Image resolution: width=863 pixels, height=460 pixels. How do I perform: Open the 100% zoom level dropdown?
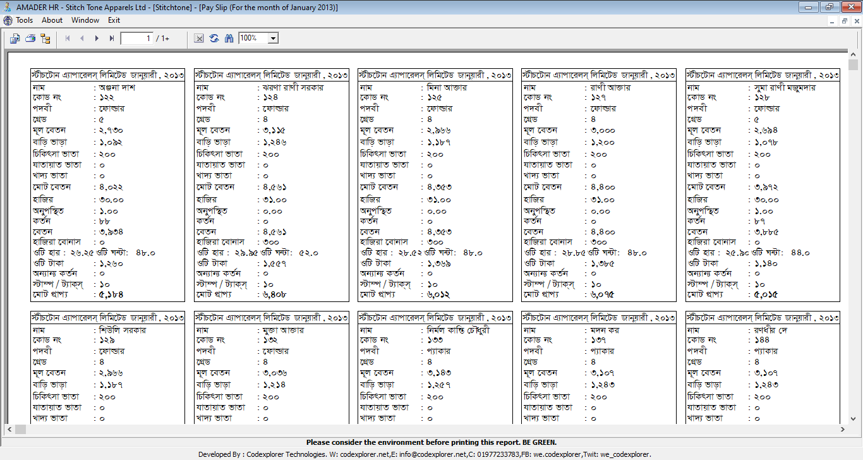273,39
